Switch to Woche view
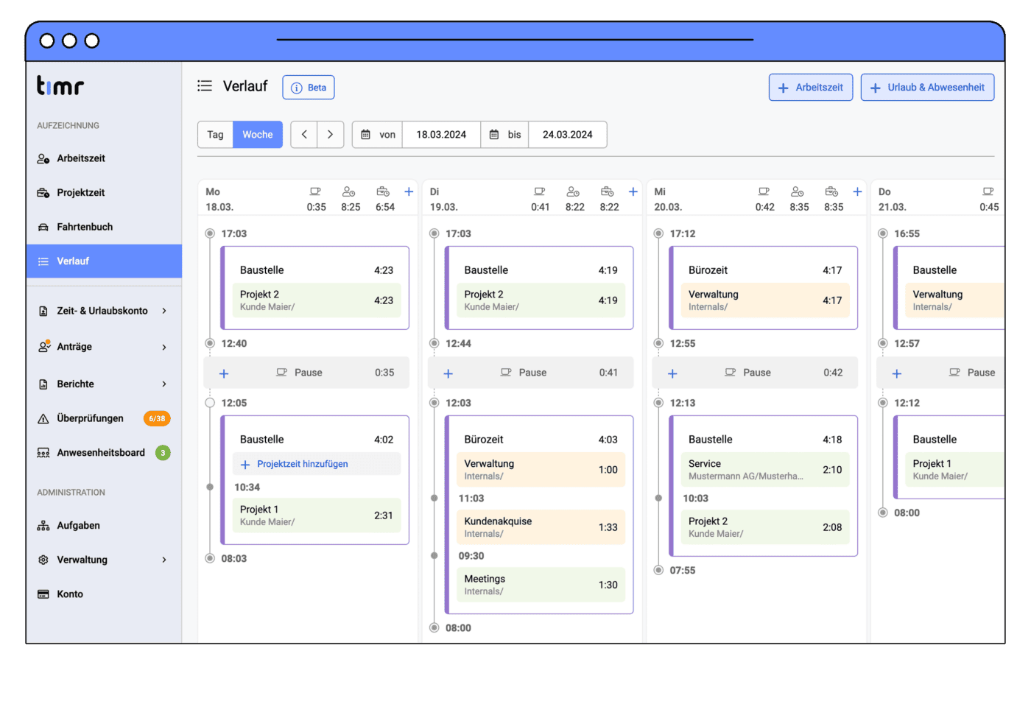 258,135
